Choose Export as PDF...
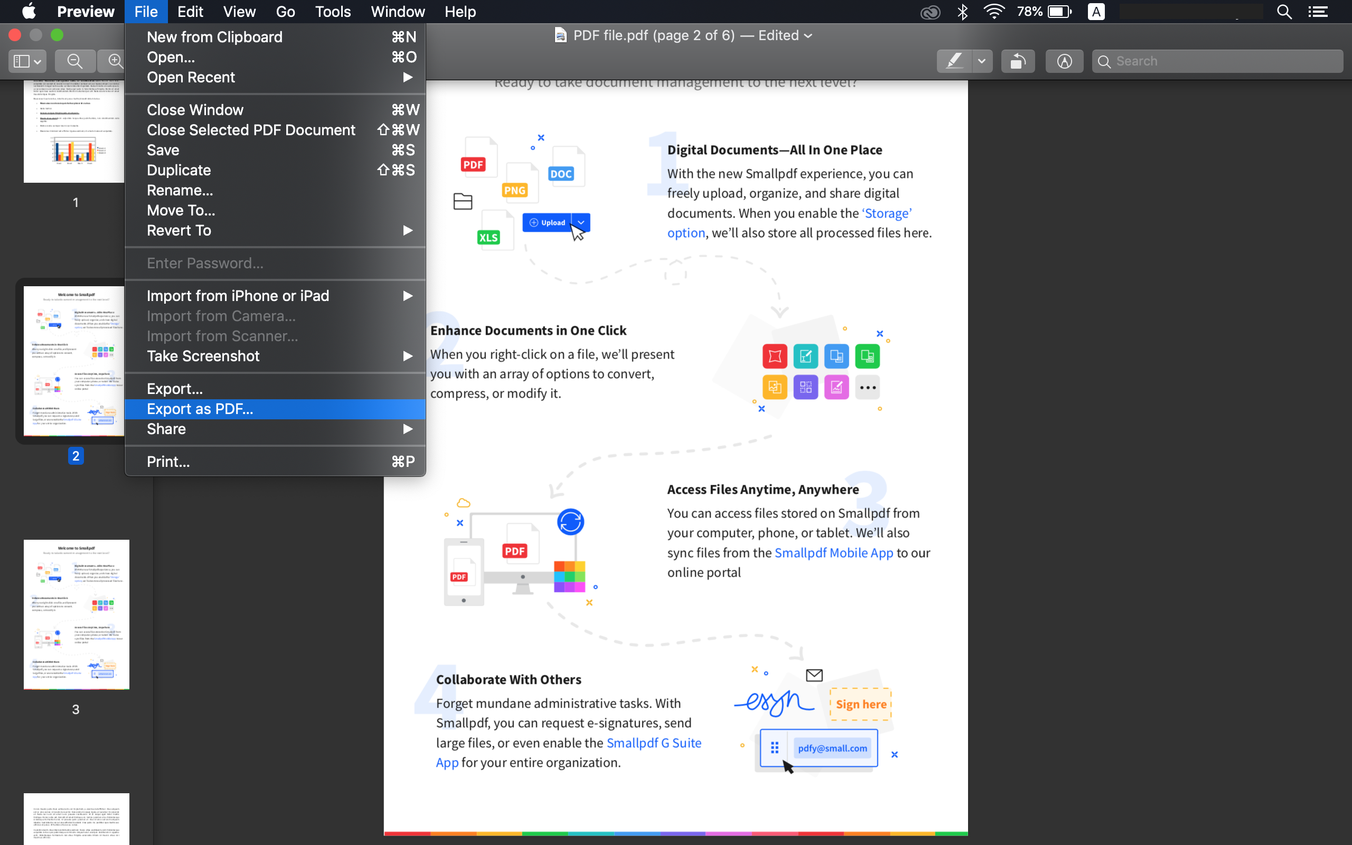Image resolution: width=1352 pixels, height=845 pixels. coord(275,409)
